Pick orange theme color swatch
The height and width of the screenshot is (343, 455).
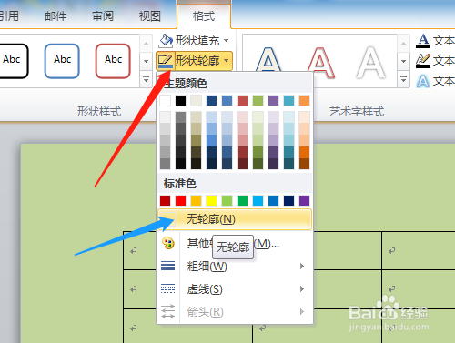click(304, 100)
